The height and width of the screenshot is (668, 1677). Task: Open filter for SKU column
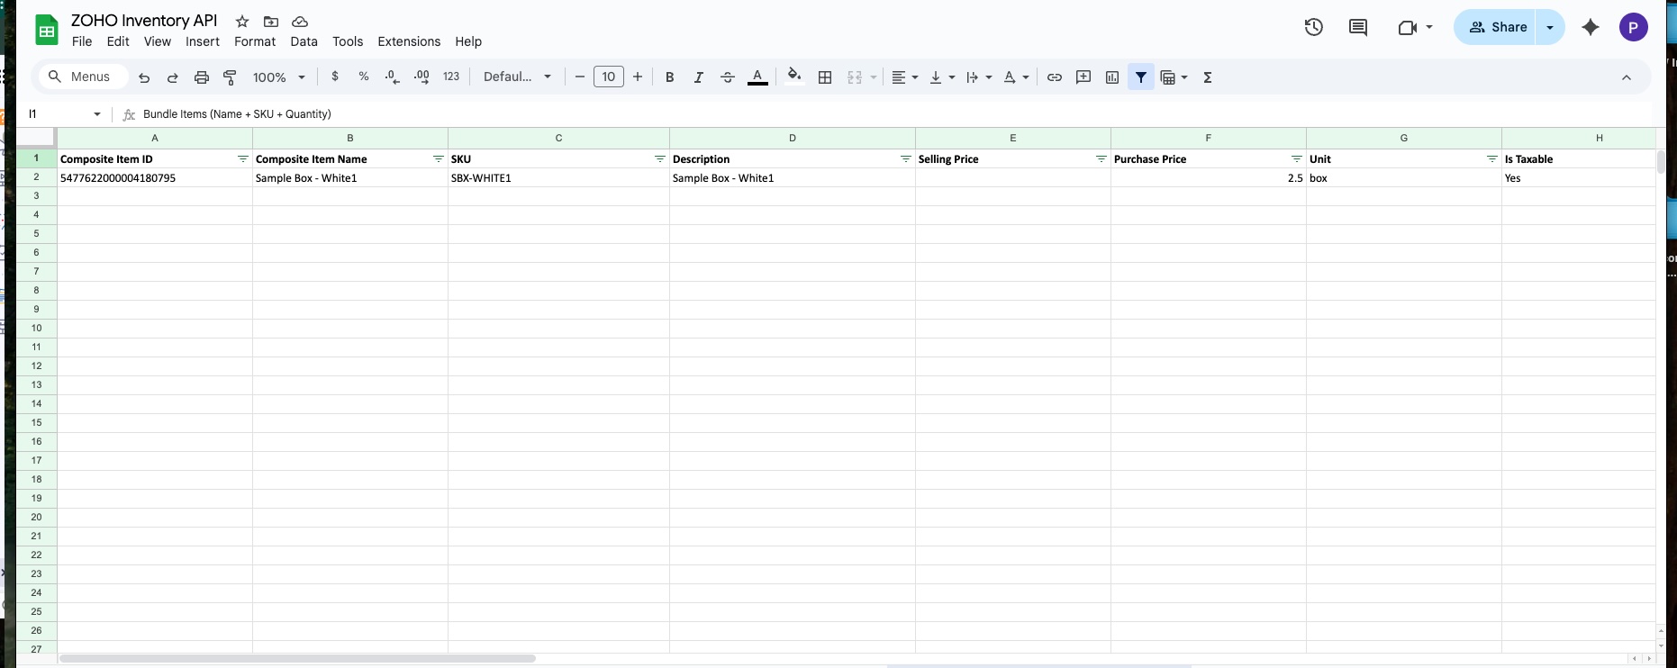point(659,158)
